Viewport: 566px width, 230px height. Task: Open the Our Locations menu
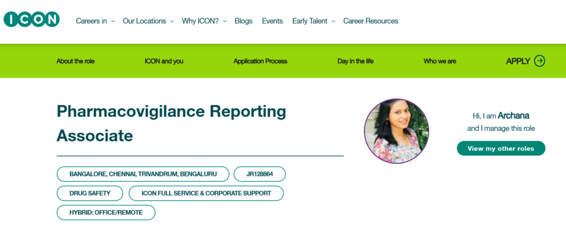tap(144, 21)
